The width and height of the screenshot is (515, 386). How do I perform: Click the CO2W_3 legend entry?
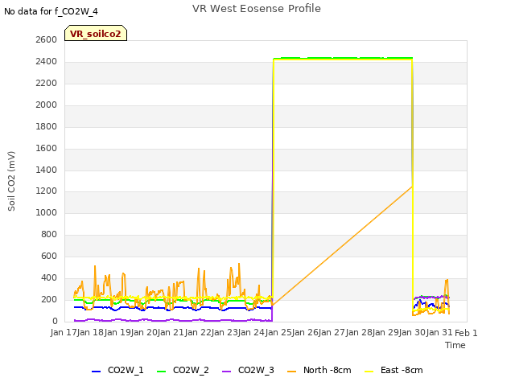coord(248,370)
